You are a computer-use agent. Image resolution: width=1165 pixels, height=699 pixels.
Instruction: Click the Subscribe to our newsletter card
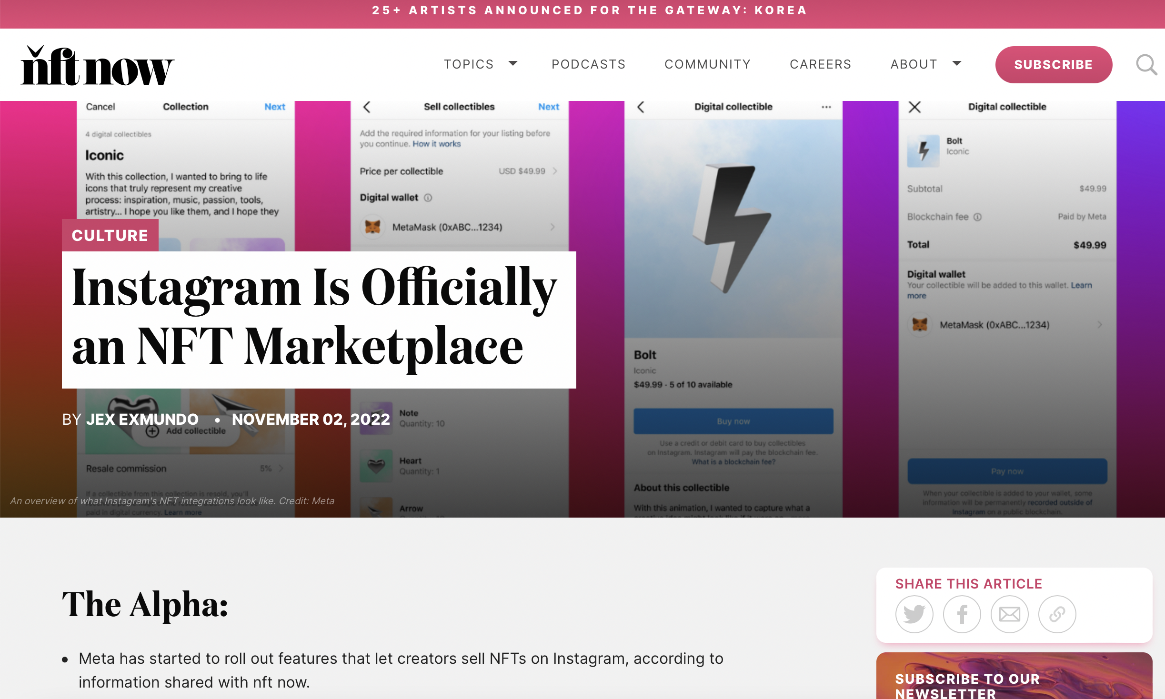1014,679
